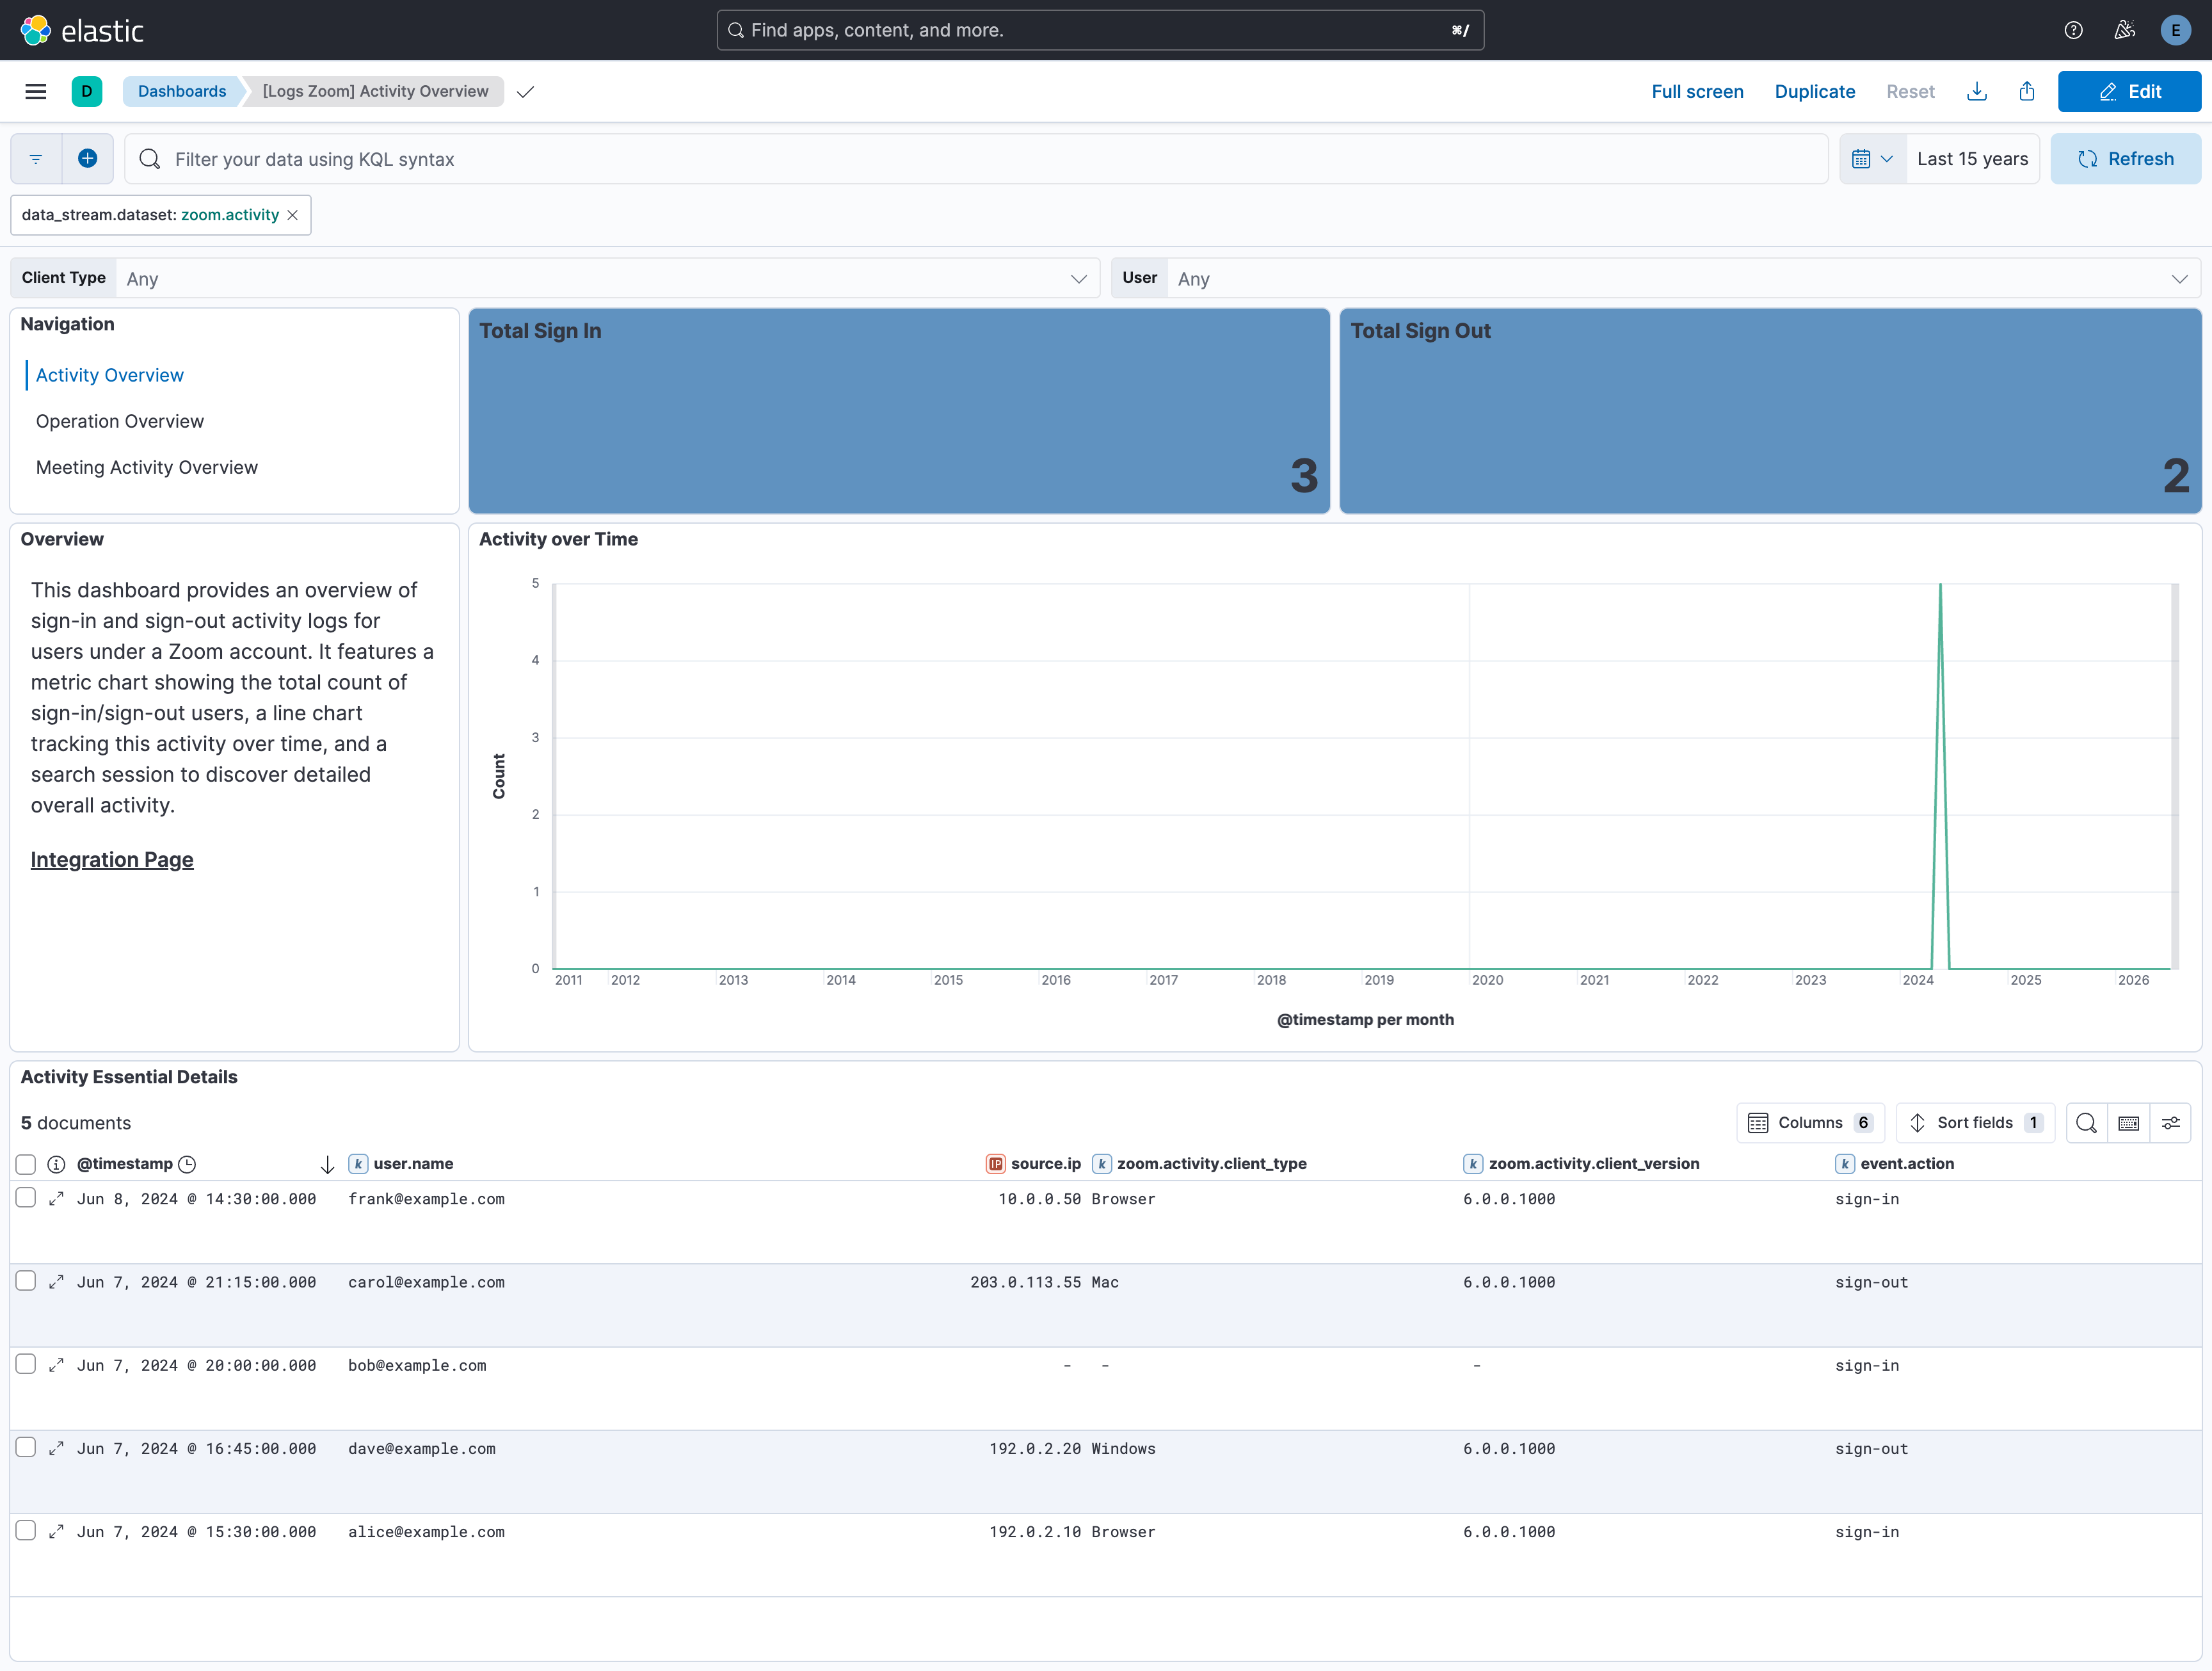Viewport: 2212px width, 1671px height.
Task: Click the Reset button
Action: coord(1910,91)
